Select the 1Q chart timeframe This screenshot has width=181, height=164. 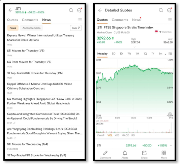[145, 54]
